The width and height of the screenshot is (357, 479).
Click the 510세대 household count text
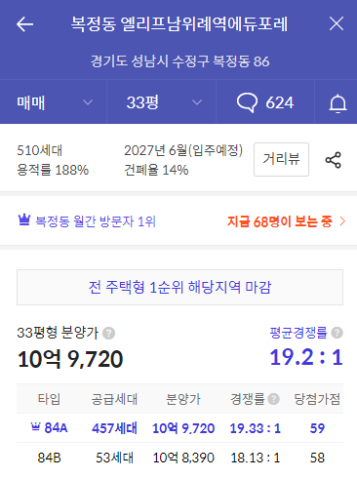[x=40, y=150]
